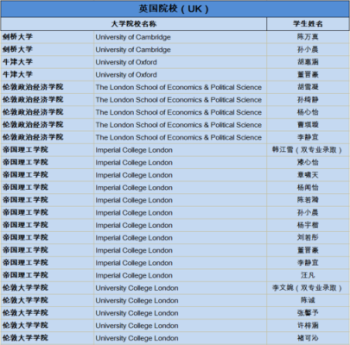The height and width of the screenshot is (345, 350).
Task: Click 伦敦大学学院 in 褚可沁's row
Action: click(25, 338)
